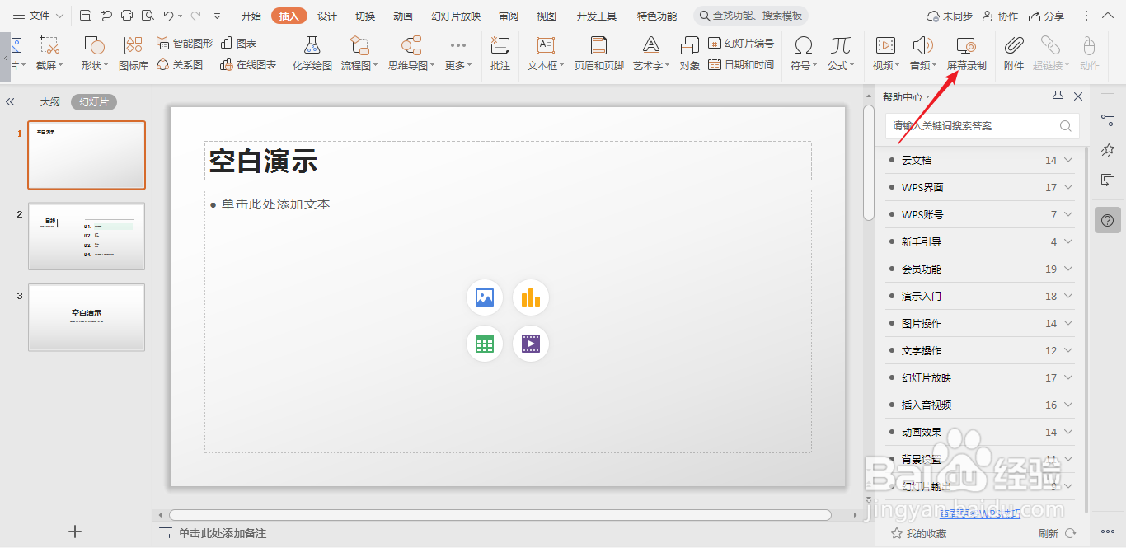Click the insert picture icon in the slide placeholder
The height and width of the screenshot is (548, 1126).
click(x=484, y=297)
